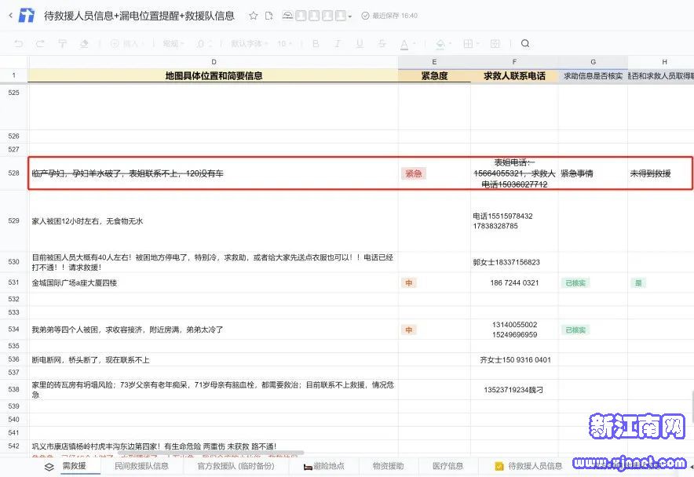The height and width of the screenshot is (477, 694).
Task: Toggle italic text formatting
Action: tap(338, 44)
